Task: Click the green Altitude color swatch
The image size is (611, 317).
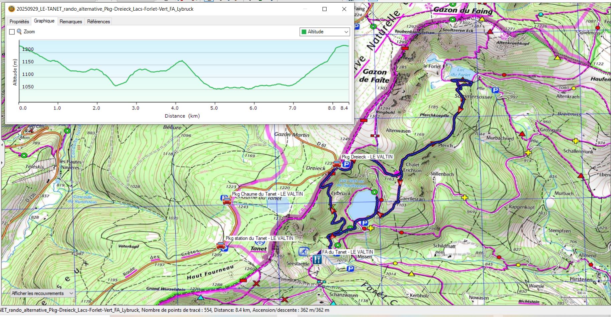Action: point(304,32)
